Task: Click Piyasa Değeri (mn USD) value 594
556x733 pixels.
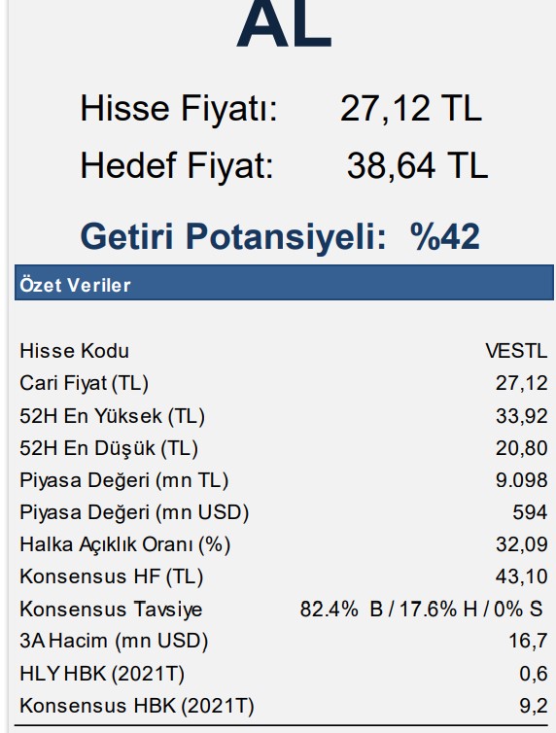Action: click(530, 513)
